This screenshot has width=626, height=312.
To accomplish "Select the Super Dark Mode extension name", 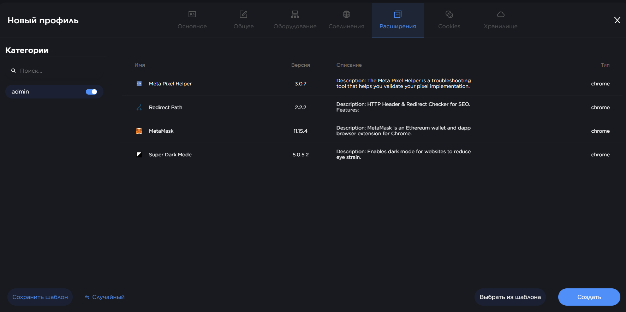I will pyautogui.click(x=170, y=155).
